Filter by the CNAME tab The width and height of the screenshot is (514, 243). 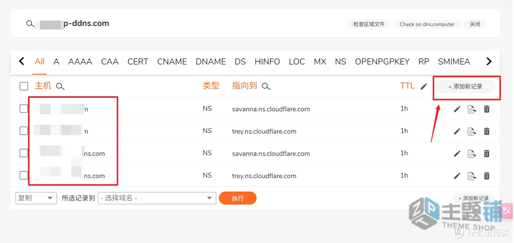[172, 62]
